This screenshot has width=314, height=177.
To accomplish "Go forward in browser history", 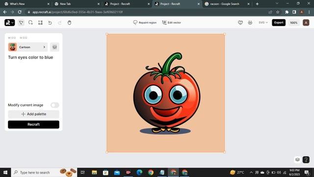I will click(x=12, y=12).
